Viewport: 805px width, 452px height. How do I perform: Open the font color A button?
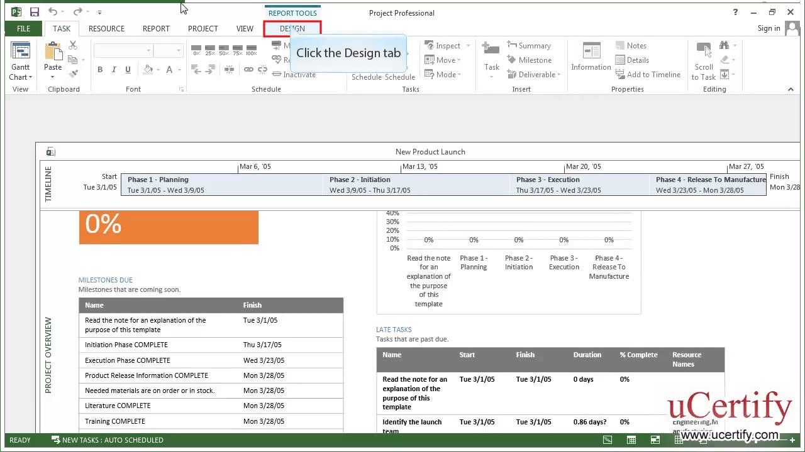tap(169, 70)
